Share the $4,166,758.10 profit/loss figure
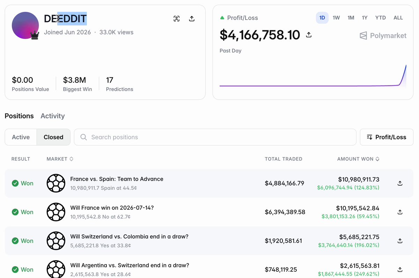This screenshot has width=419, height=278. pyautogui.click(x=309, y=35)
